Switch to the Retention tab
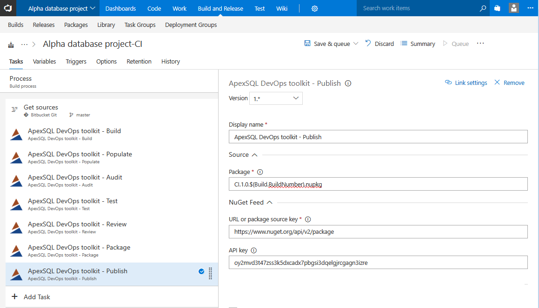The image size is (539, 308). [139, 61]
